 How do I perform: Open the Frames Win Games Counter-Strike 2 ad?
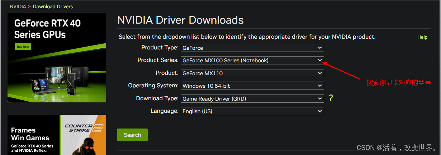pyautogui.click(x=57, y=135)
